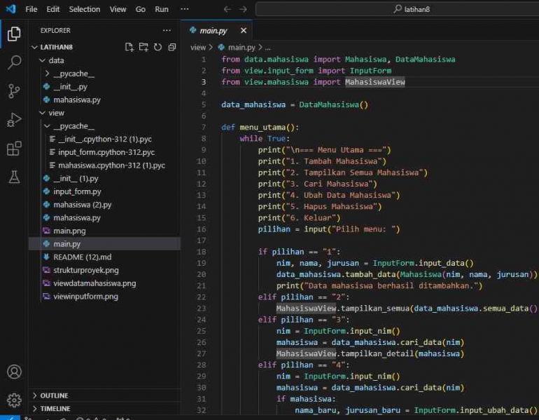Open the Extensions view
Viewport: 539px width, 420px height.
click(14, 149)
